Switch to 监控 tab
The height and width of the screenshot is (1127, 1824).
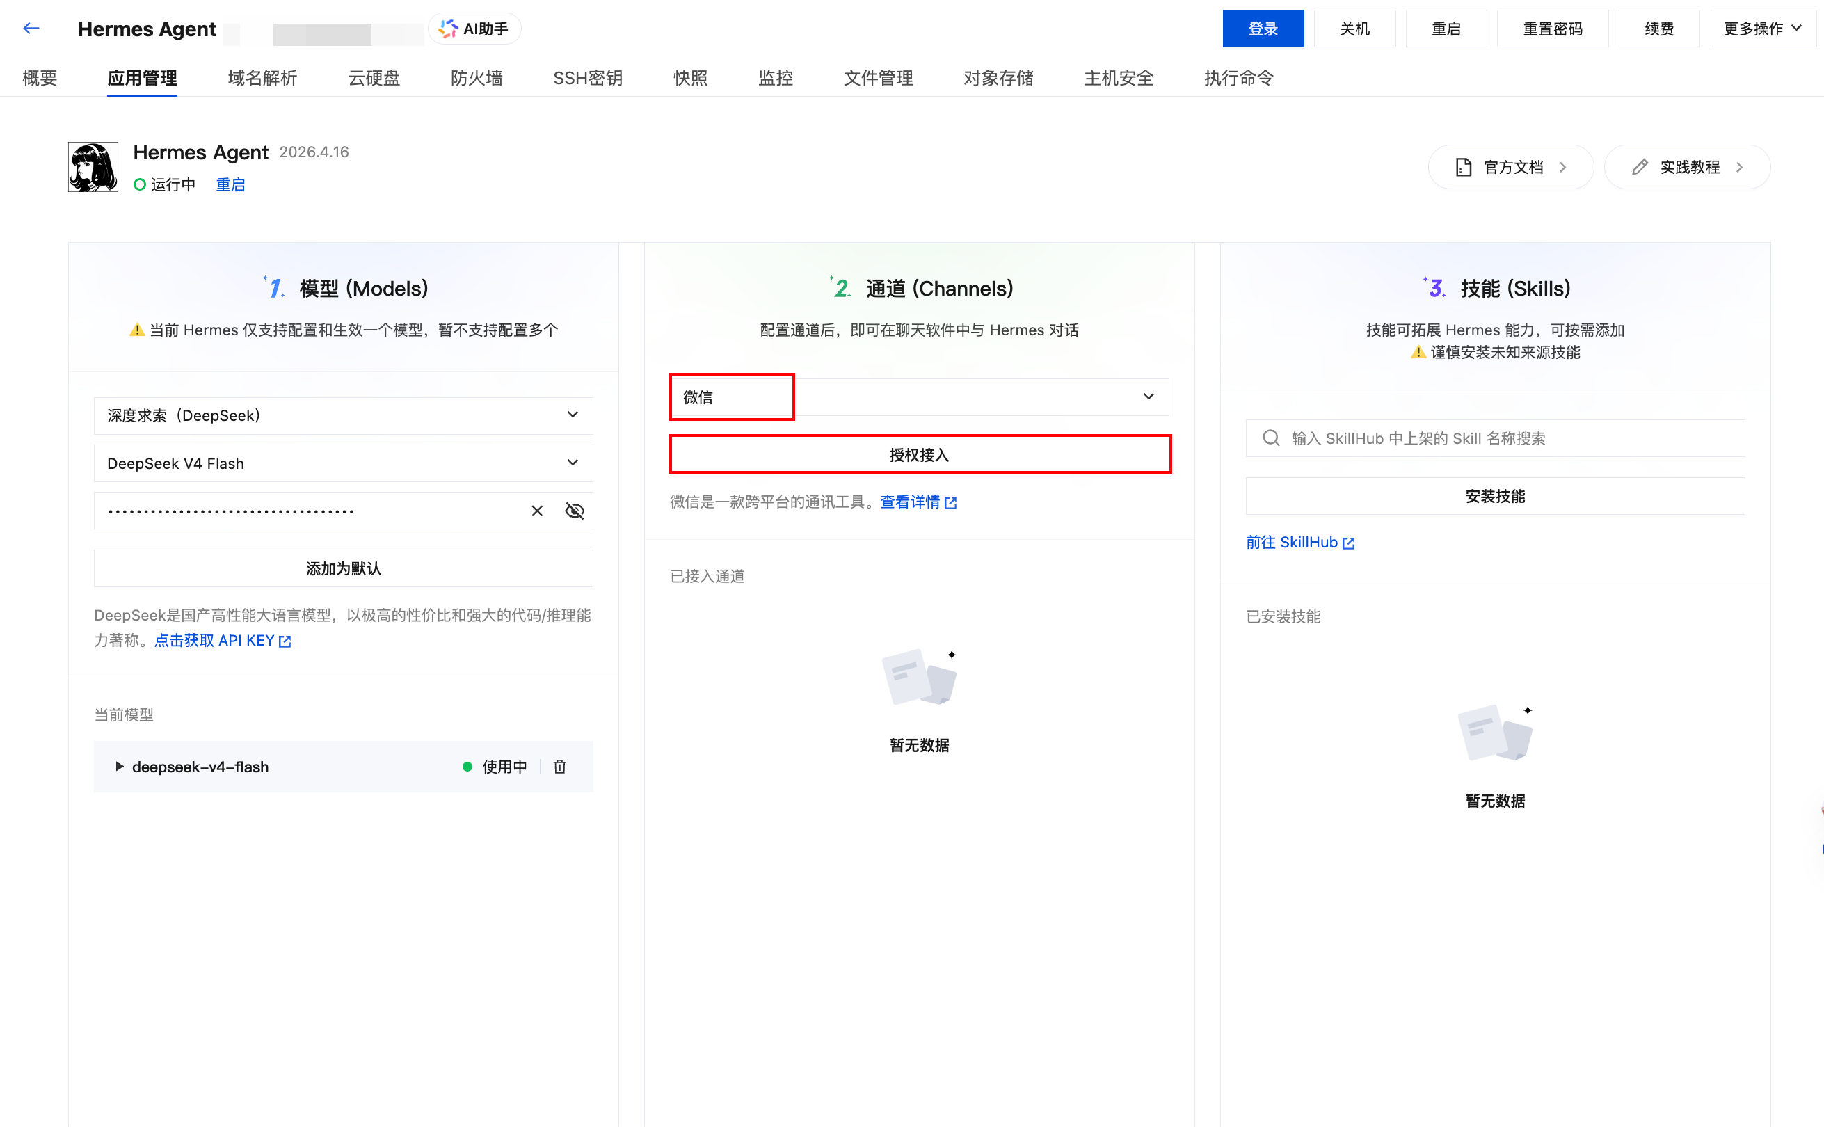click(x=776, y=77)
